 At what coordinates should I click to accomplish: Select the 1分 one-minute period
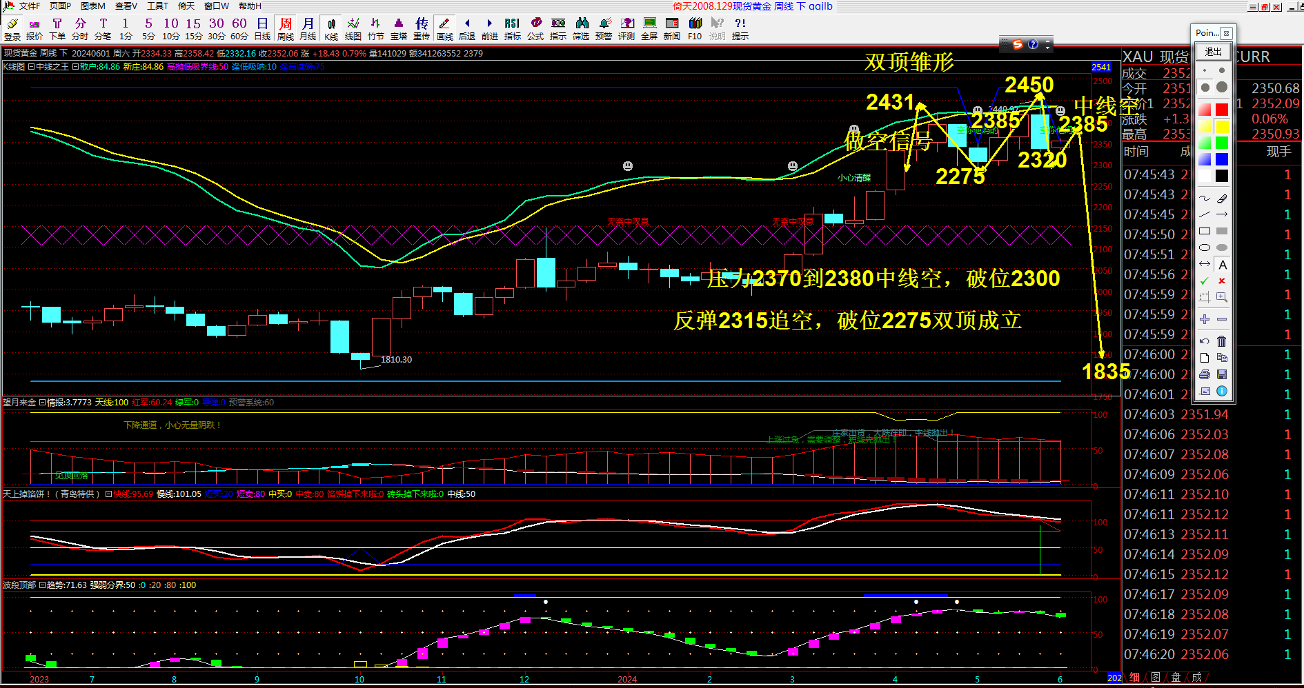click(x=126, y=29)
